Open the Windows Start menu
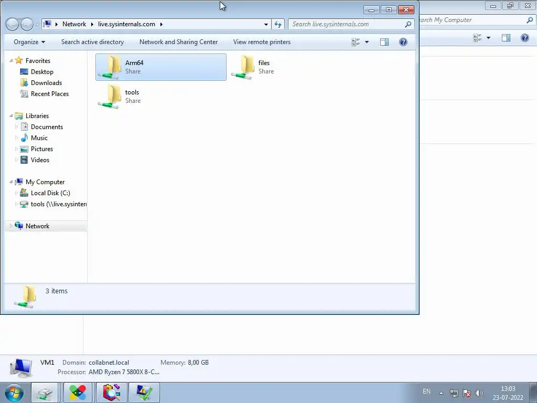The height and width of the screenshot is (403, 537). pos(14,393)
